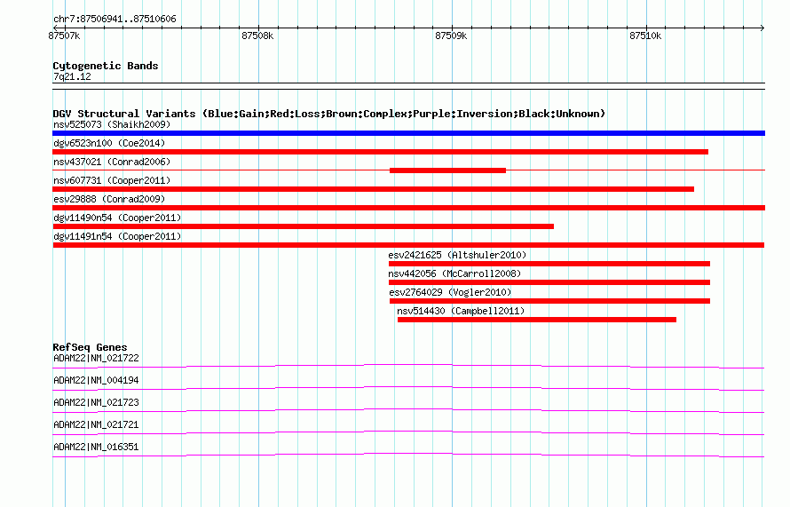Click the ADAM22|NM_021722 gene label

96,359
